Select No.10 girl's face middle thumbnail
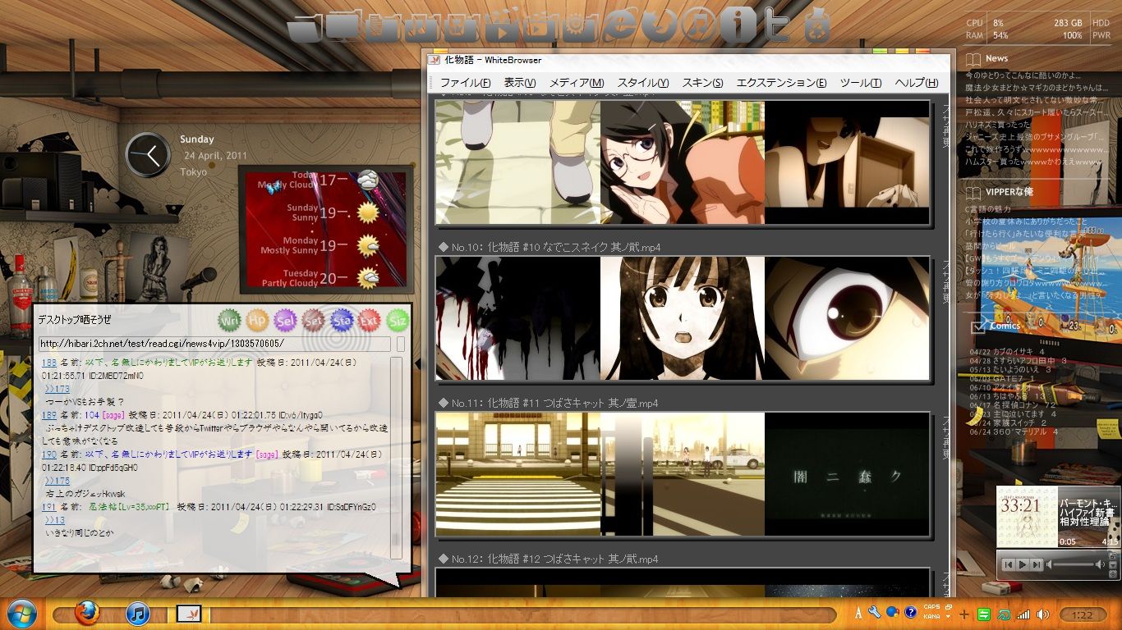Image resolution: width=1122 pixels, height=630 pixels. [683, 318]
